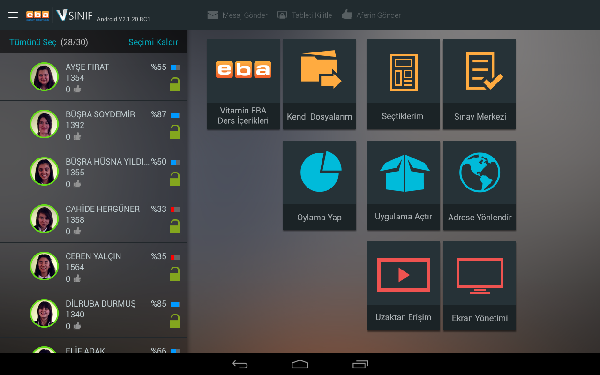Click Büşra Soydemir's thumbs-up icon
Image resolution: width=600 pixels, height=375 pixels.
[x=77, y=136]
